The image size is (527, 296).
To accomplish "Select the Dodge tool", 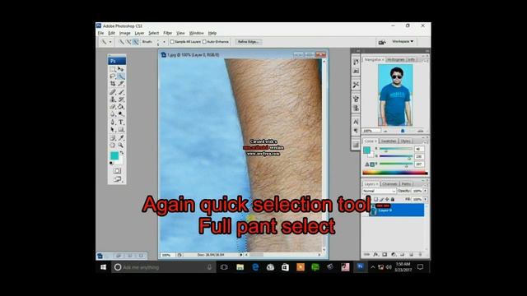I will [121, 114].
